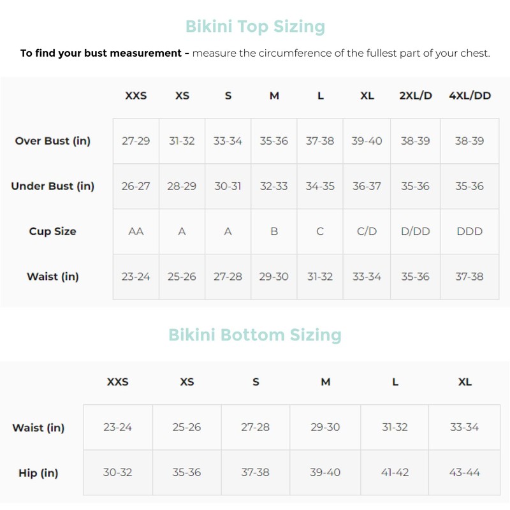Image resolution: width=510 pixels, height=510 pixels.
Task: Select the 2XL/D column header
Action: tap(416, 96)
